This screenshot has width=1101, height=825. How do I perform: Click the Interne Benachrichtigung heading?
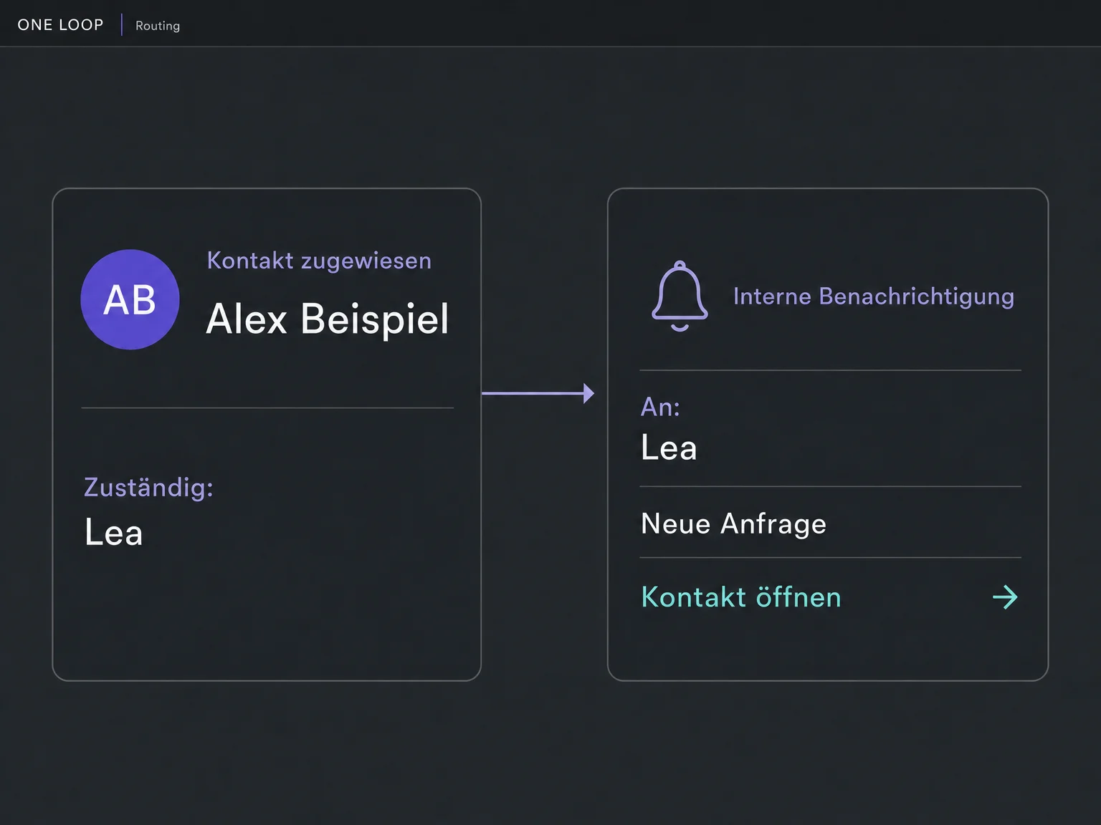click(874, 296)
